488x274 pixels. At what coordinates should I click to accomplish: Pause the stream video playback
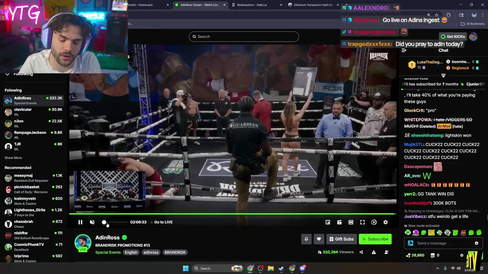pyautogui.click(x=80, y=222)
